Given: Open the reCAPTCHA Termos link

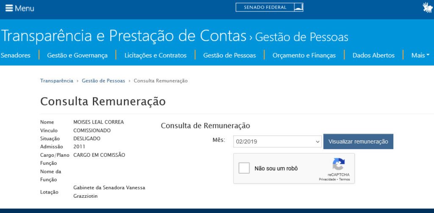Looking at the screenshot, I should [345, 180].
